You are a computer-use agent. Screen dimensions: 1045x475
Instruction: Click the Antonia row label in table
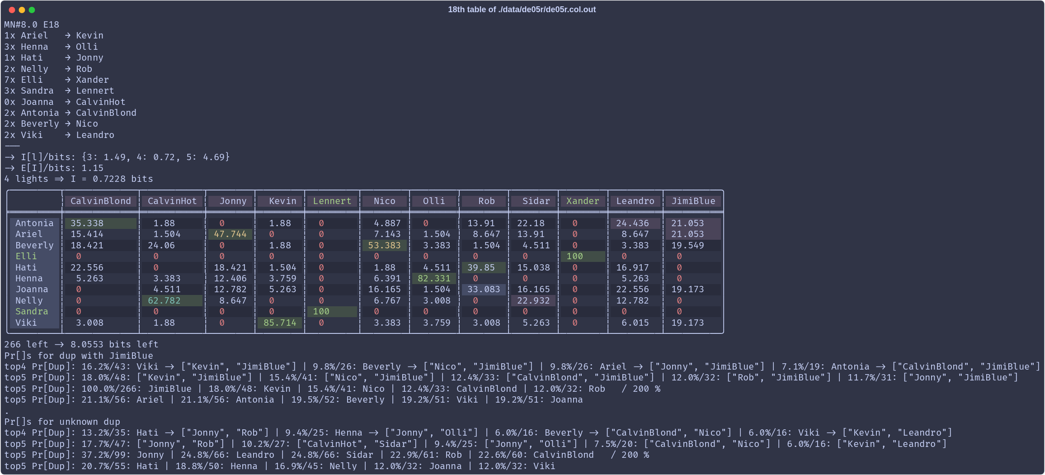34,223
